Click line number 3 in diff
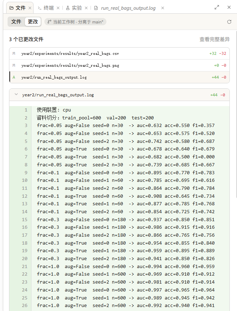Screen dimensions: 237x311 (26, 126)
